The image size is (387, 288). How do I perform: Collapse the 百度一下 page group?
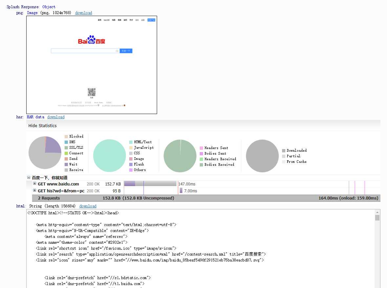tap(29, 177)
